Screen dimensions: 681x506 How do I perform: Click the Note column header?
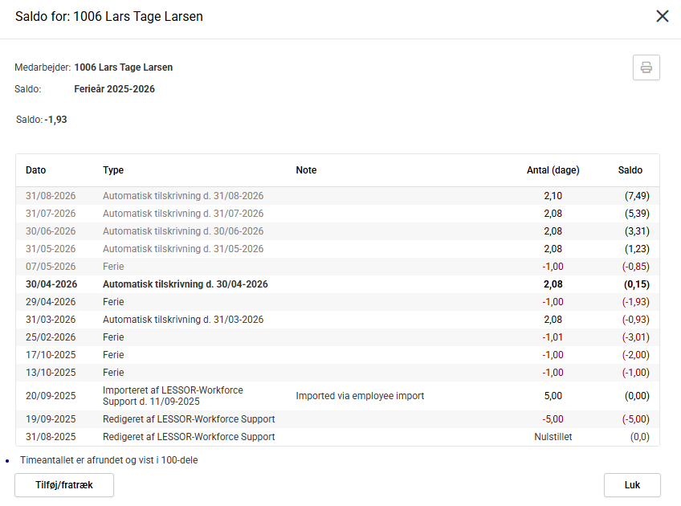click(x=306, y=170)
